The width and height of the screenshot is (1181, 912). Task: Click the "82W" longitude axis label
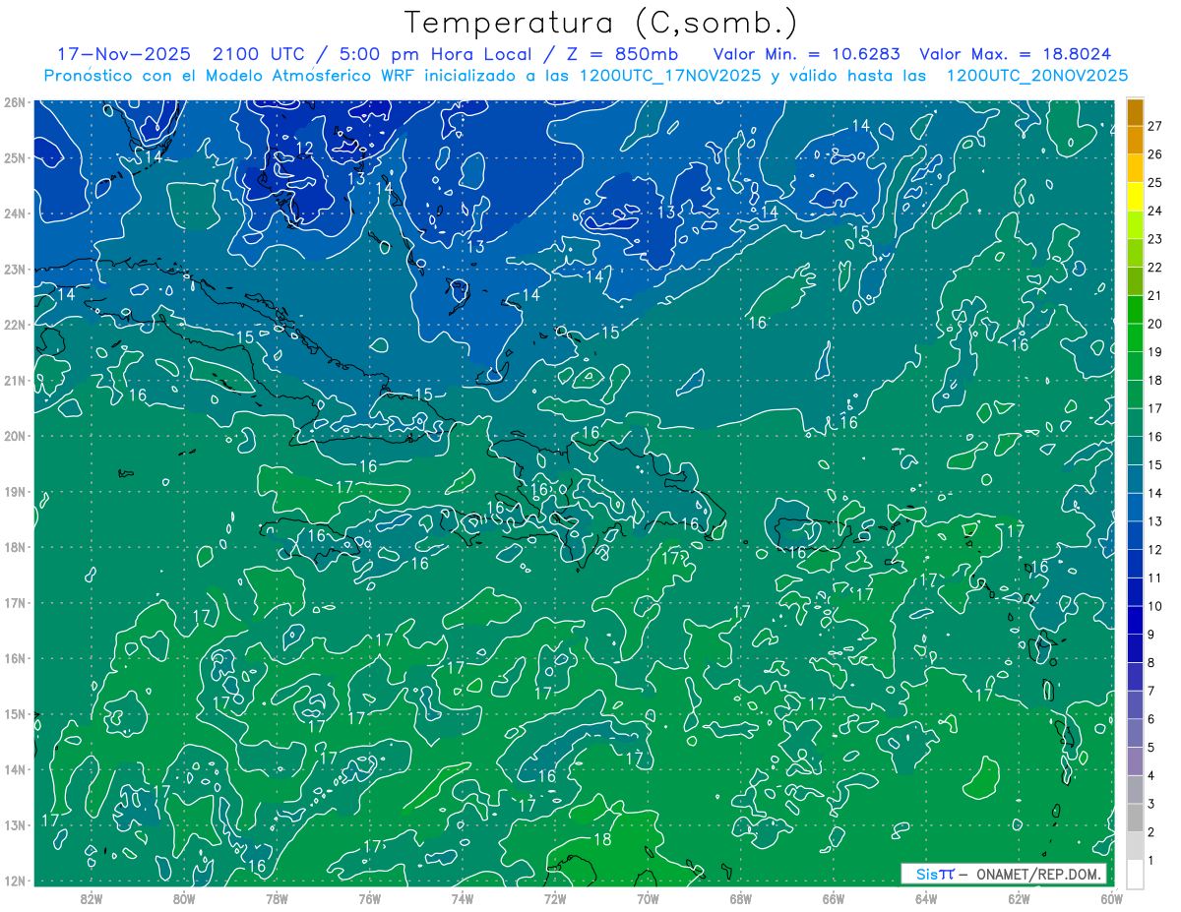pyautogui.click(x=92, y=898)
